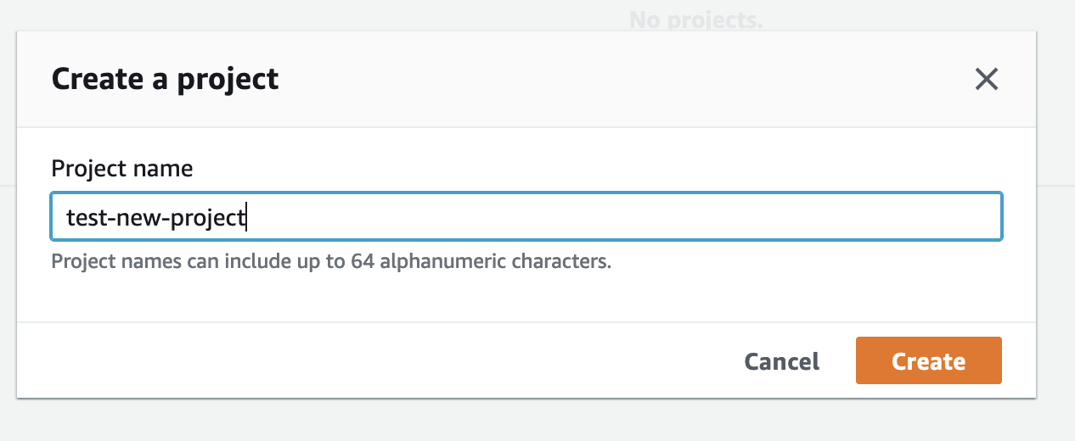Click the word project in the name field
The image size is (1075, 441).
(208, 220)
